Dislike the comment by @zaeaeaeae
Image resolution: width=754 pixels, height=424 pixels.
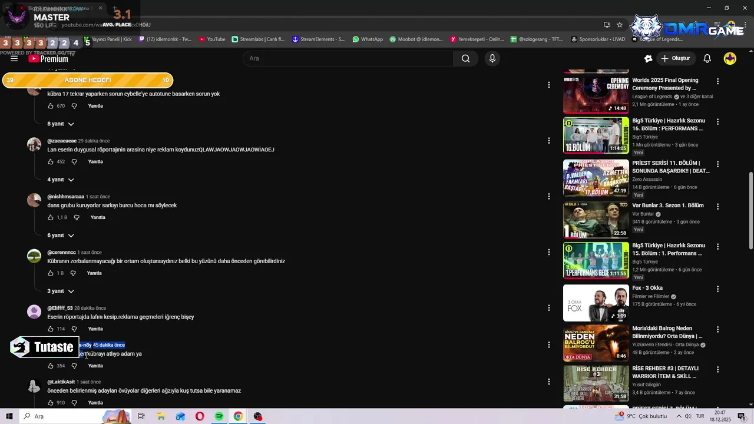coord(74,161)
